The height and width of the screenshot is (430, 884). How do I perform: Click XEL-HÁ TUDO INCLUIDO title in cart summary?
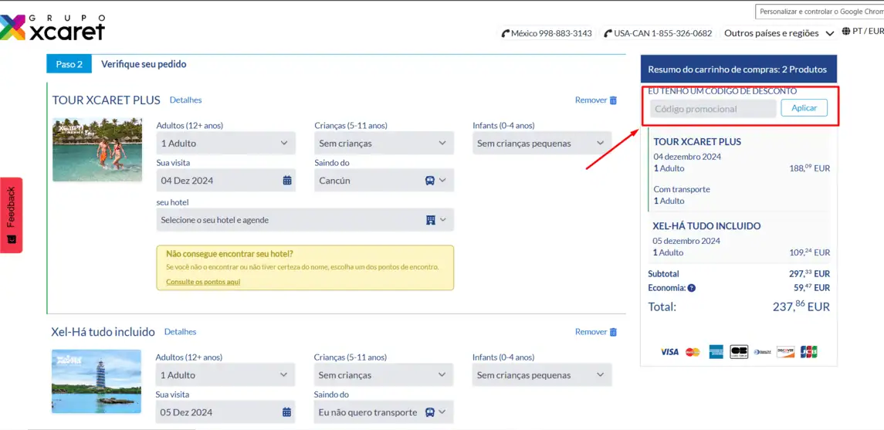706,226
